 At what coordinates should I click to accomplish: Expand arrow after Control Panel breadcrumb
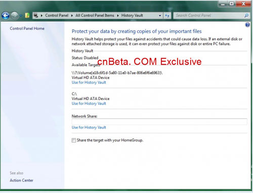72,16
